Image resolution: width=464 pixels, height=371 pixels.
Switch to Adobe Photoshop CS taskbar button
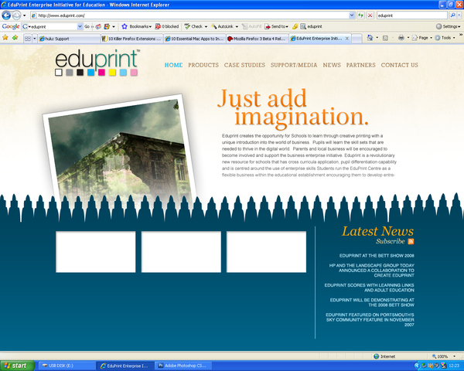(x=183, y=366)
